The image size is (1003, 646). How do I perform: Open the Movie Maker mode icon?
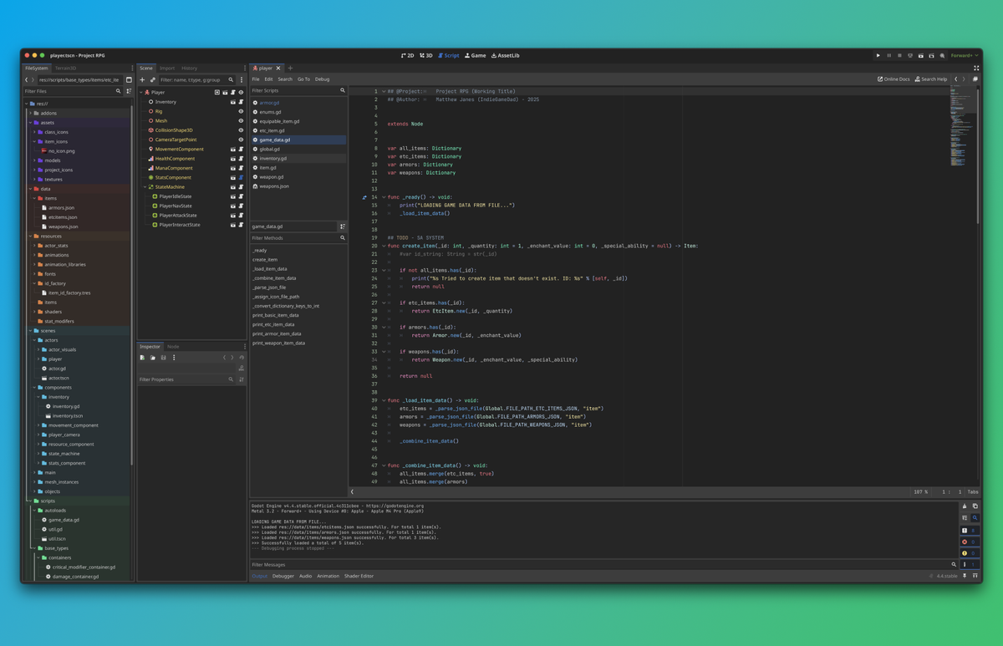942,56
